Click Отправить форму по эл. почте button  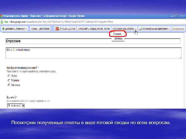(94, 29)
